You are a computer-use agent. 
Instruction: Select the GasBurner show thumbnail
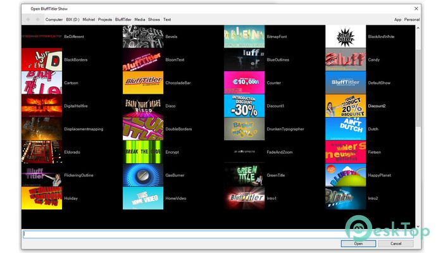(x=143, y=175)
